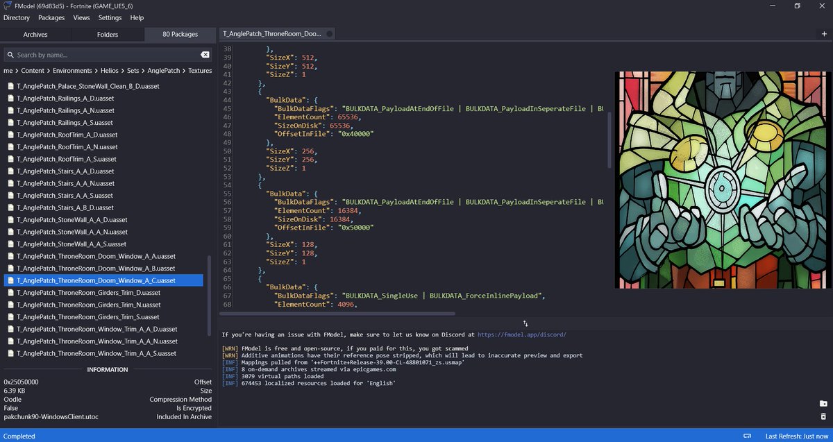This screenshot has height=442, width=833.
Task: Focus the Search by name field
Action: [108, 55]
